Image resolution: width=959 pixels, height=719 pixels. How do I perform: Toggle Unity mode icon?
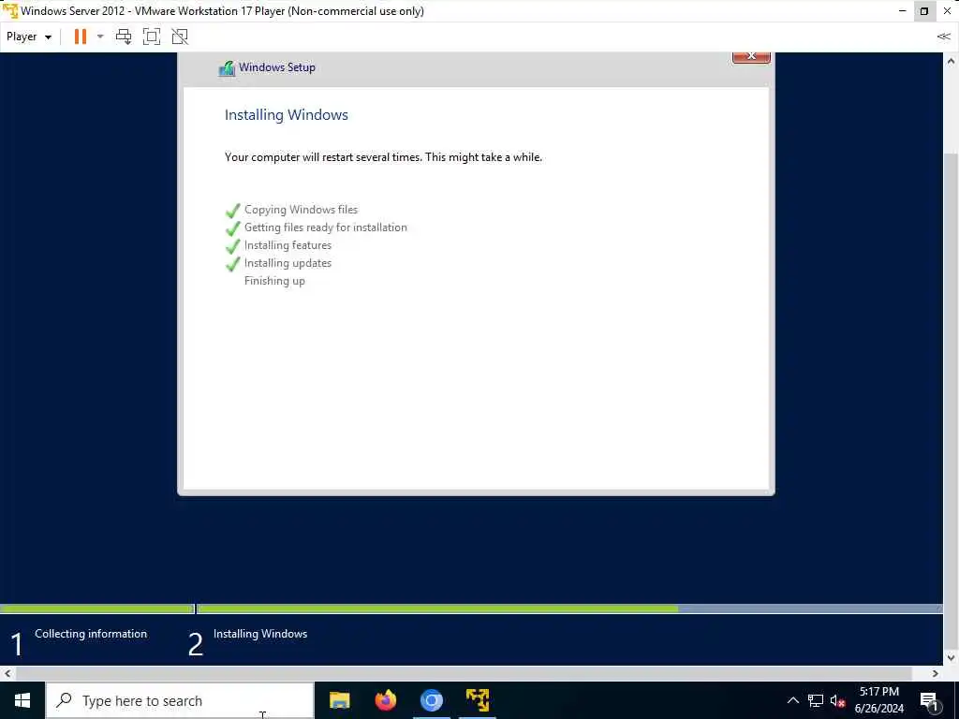click(x=180, y=37)
